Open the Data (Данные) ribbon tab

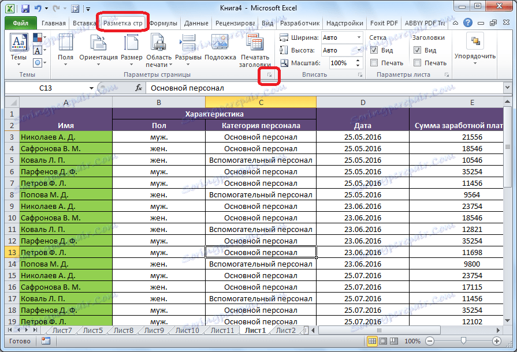(x=195, y=23)
